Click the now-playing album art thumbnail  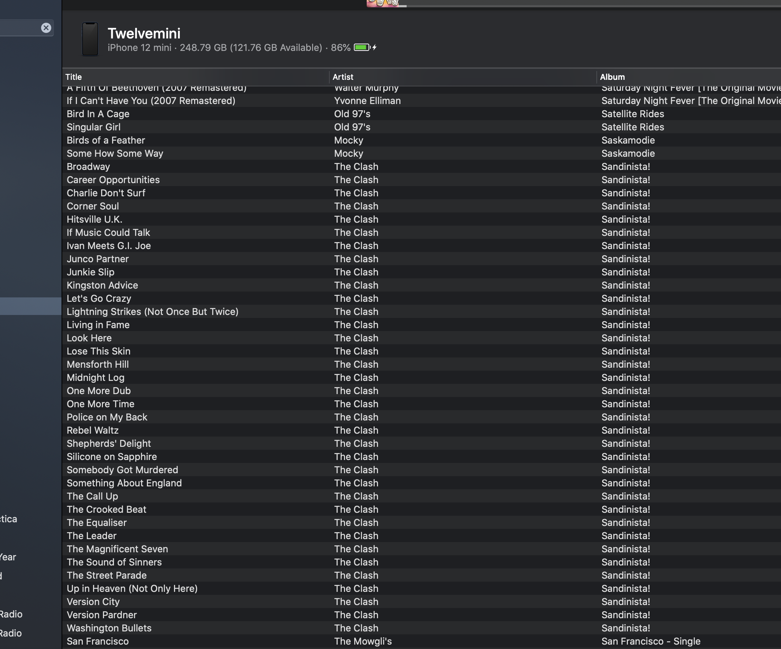coord(382,3)
